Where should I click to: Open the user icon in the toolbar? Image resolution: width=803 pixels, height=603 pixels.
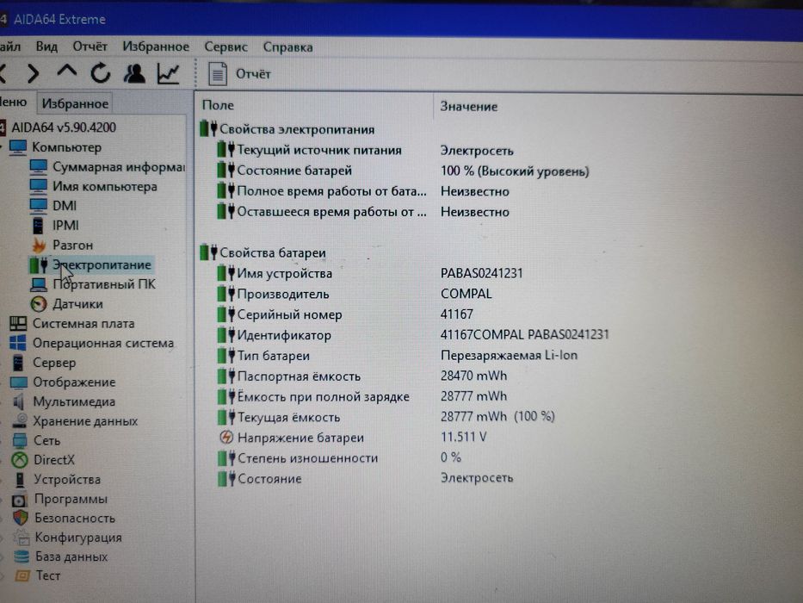(134, 74)
